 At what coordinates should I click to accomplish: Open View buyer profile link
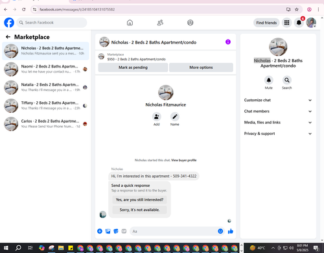(184, 160)
